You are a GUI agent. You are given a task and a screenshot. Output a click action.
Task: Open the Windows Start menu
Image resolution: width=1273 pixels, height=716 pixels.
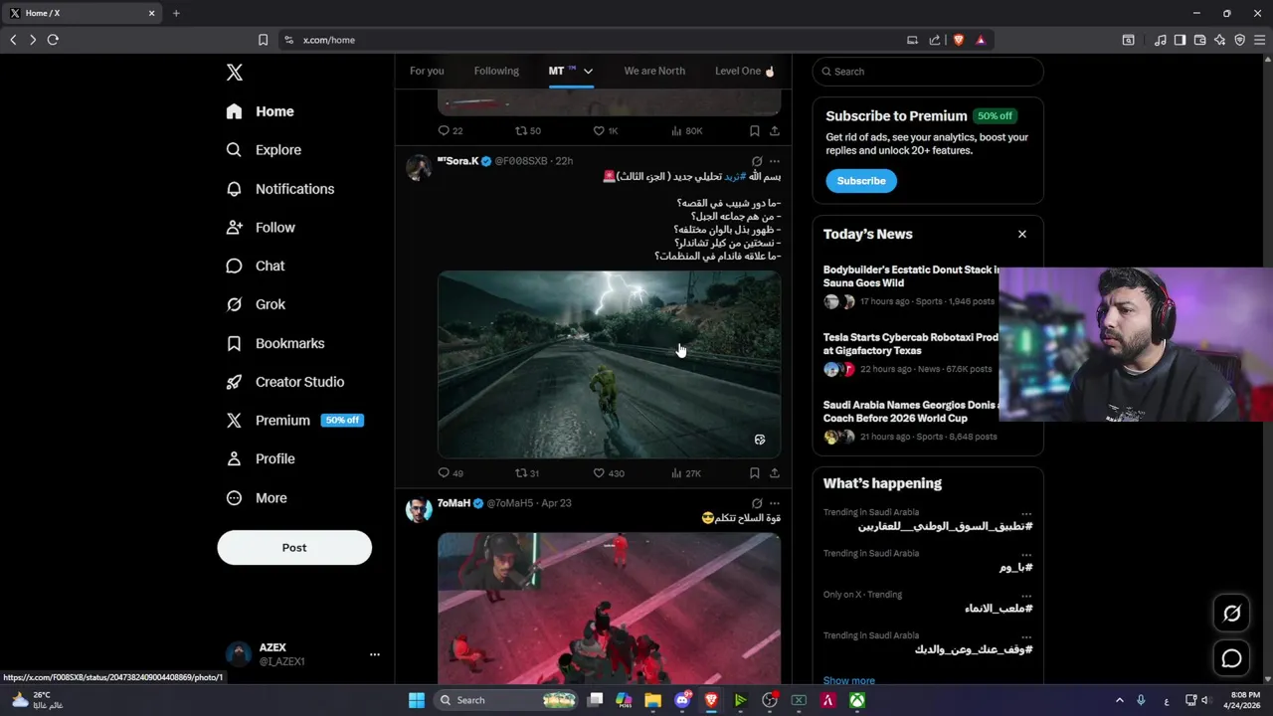417,700
